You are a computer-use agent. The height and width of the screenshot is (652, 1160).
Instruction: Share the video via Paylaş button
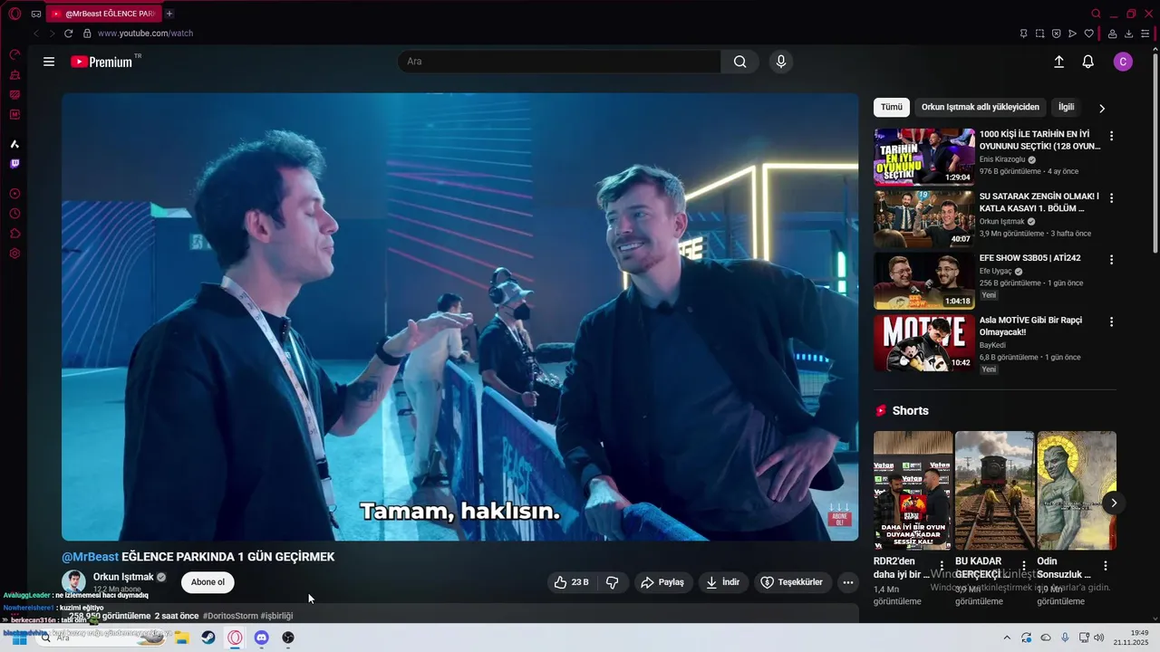662,582
